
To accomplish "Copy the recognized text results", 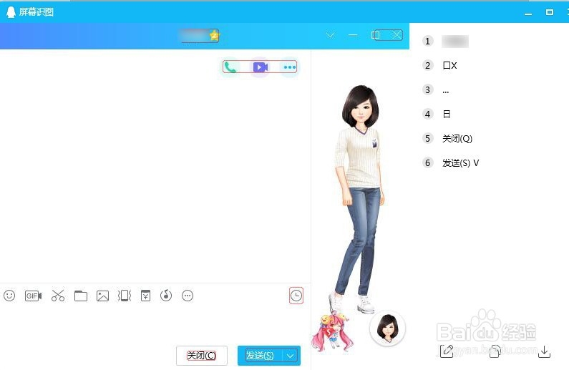I will pyautogui.click(x=495, y=351).
